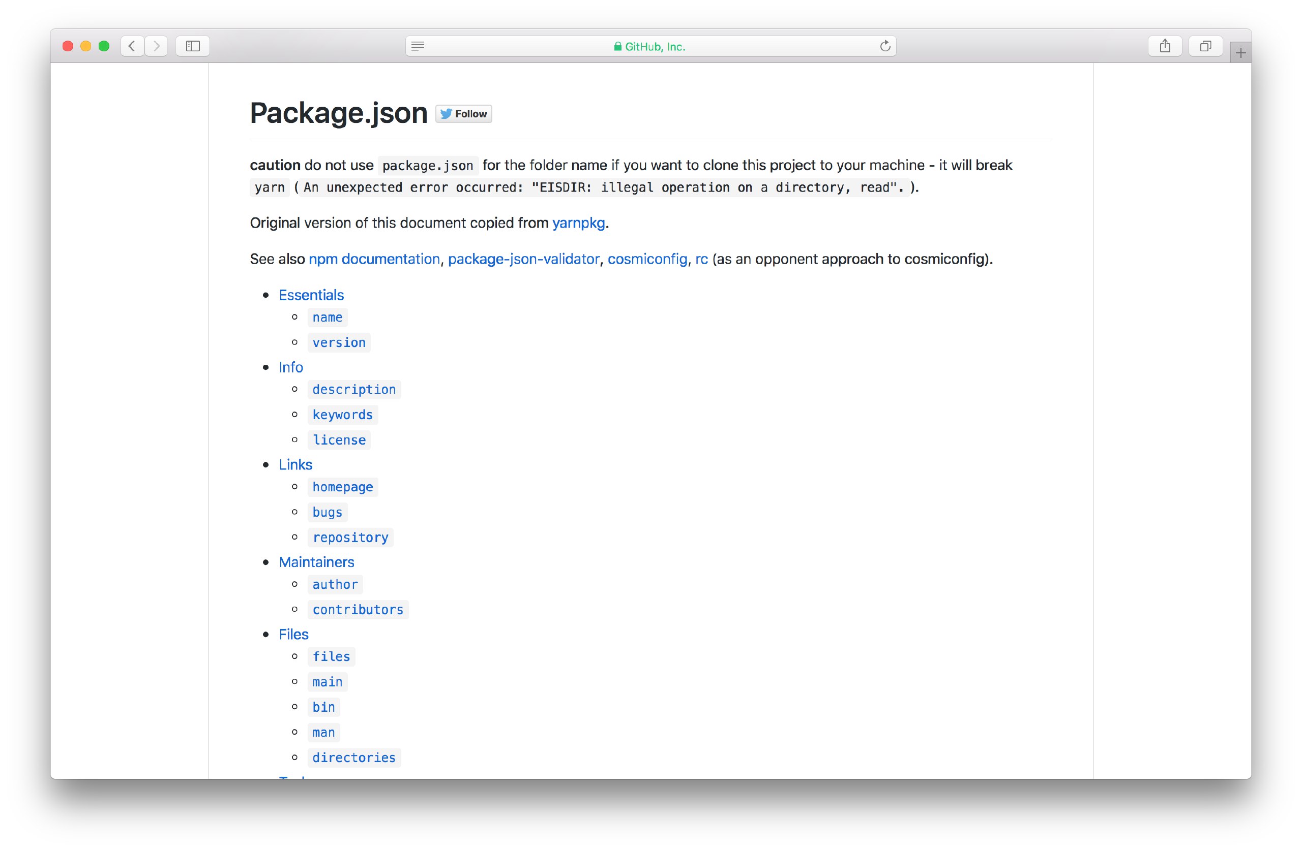
Task: Jump to the Maintainers section
Action: (316, 562)
